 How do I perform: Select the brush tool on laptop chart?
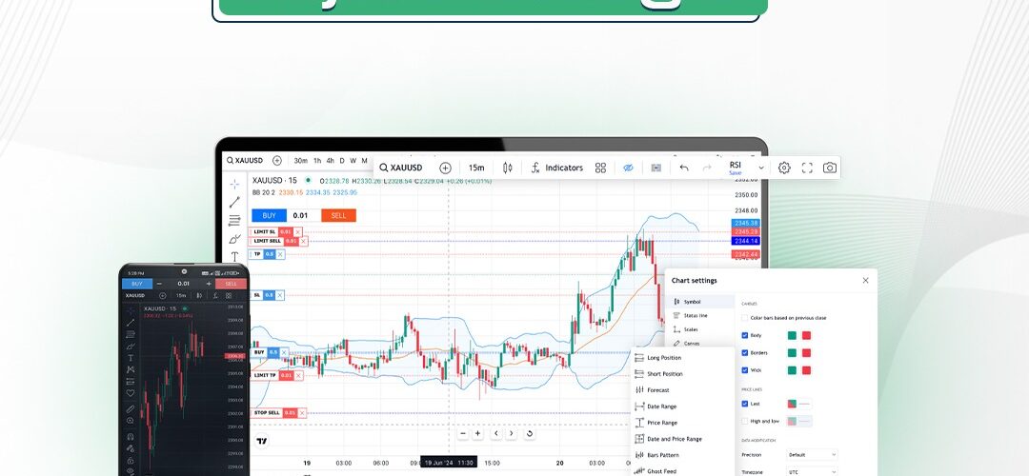(x=234, y=239)
